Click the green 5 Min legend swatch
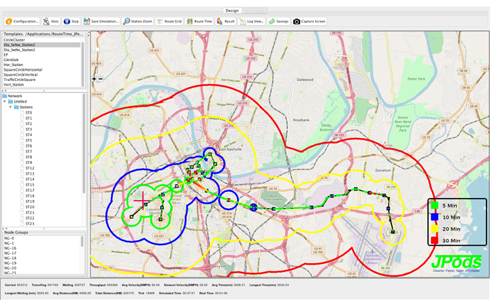Viewport: 490px width, 300px height. [434, 205]
